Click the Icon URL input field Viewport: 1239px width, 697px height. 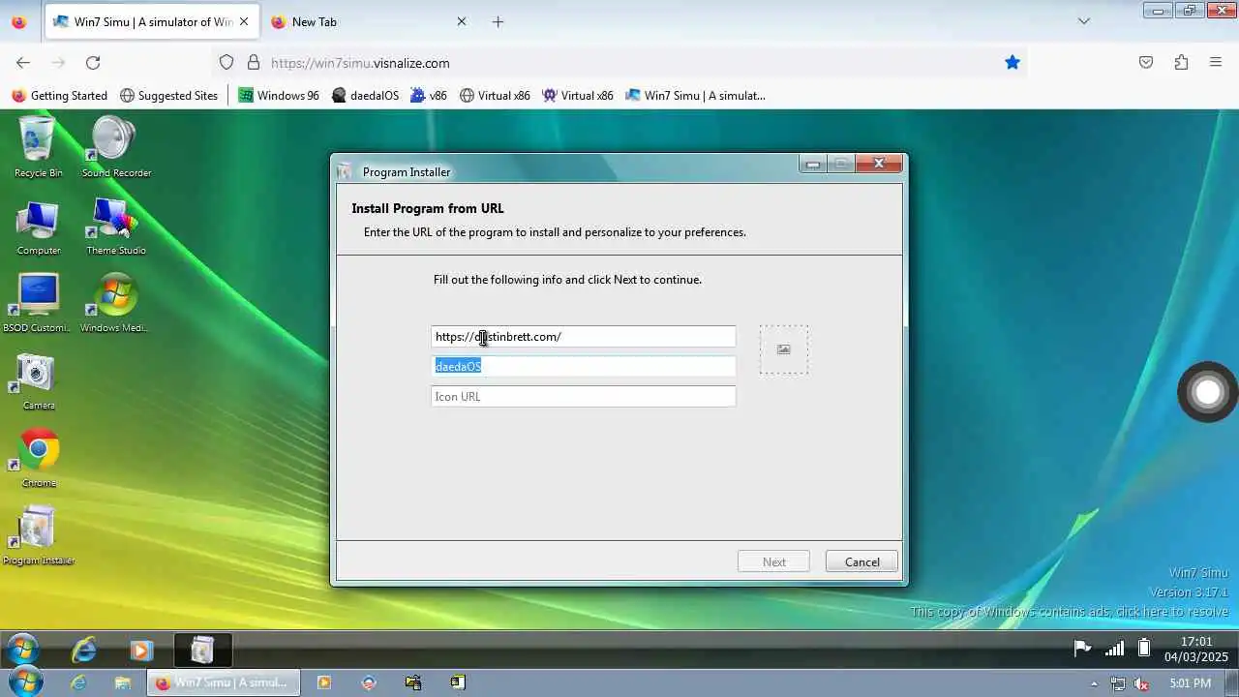tap(583, 396)
